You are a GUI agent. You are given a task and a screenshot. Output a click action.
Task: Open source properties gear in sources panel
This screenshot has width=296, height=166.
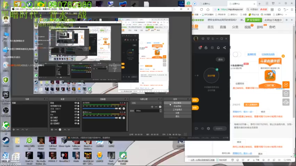pos(60,130)
